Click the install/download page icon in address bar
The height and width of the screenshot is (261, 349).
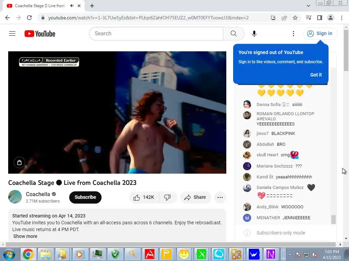tap(273, 18)
